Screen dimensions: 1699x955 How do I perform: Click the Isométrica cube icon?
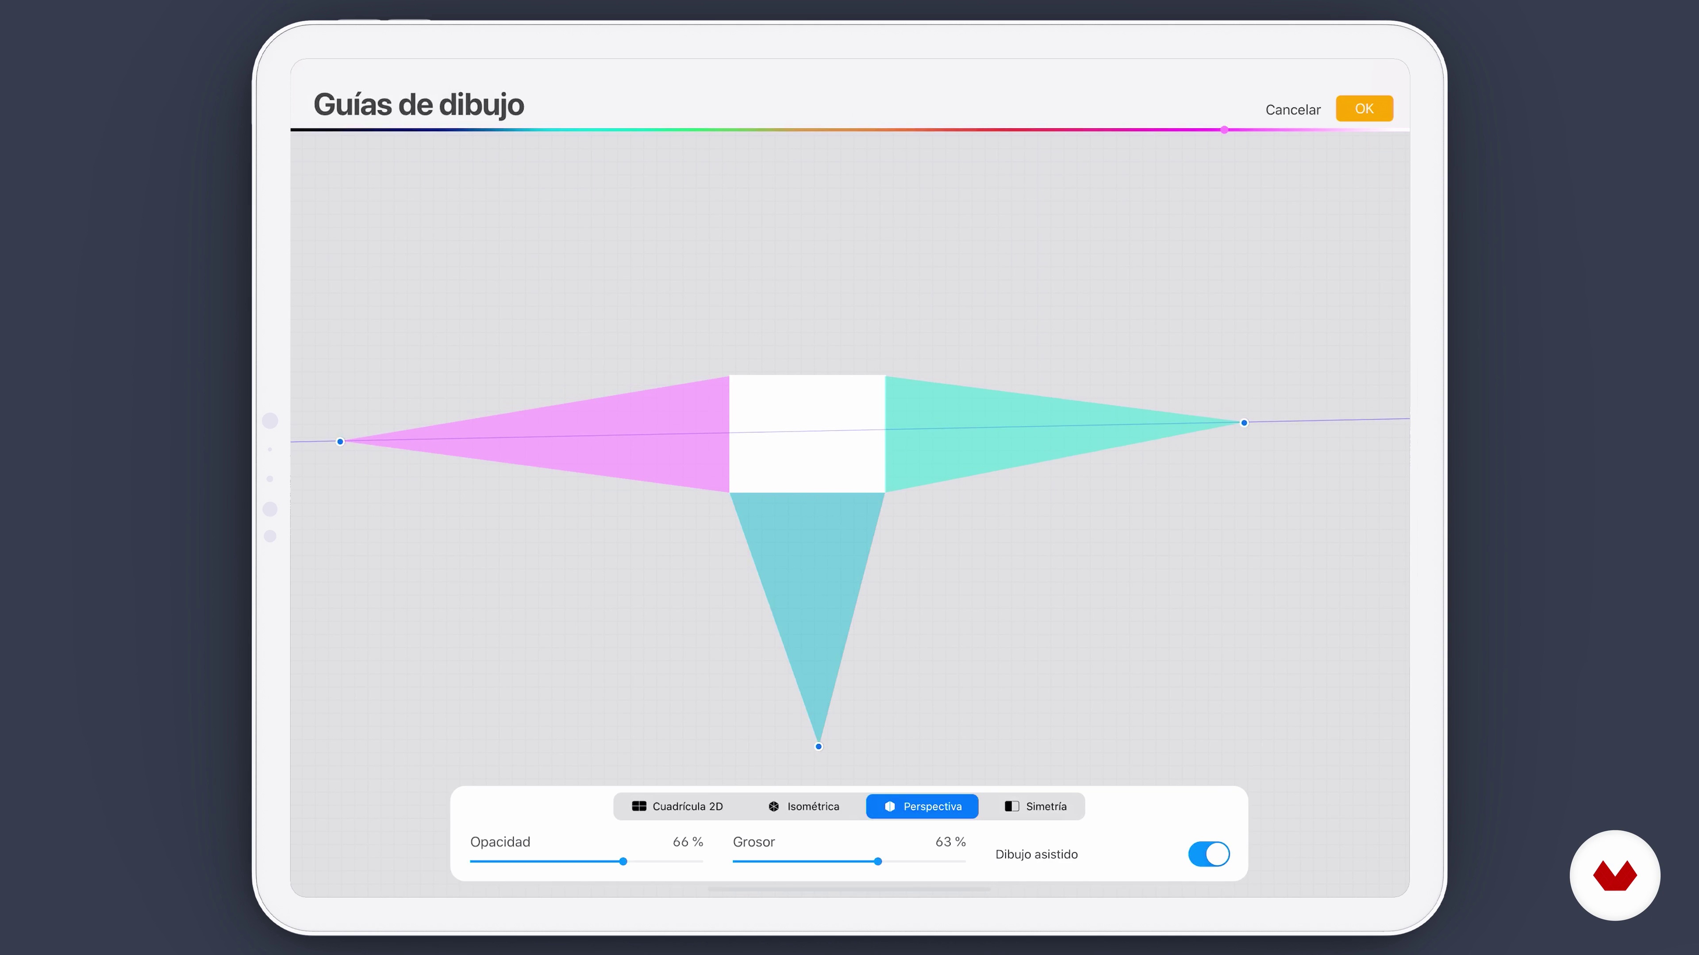click(x=774, y=806)
